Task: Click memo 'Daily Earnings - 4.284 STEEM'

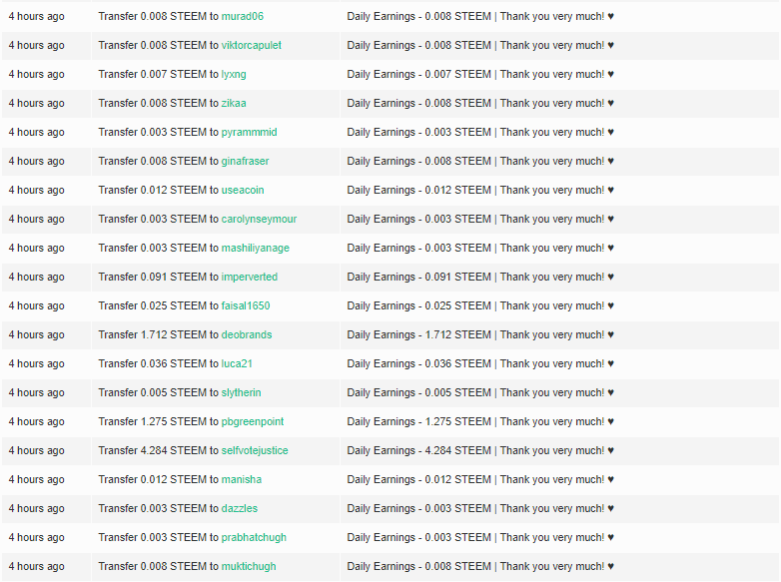Action: pos(418,449)
